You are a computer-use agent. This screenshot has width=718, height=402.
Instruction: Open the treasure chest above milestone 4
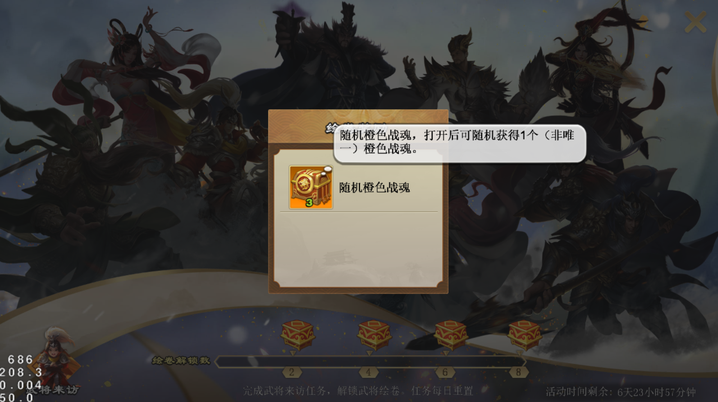click(374, 335)
